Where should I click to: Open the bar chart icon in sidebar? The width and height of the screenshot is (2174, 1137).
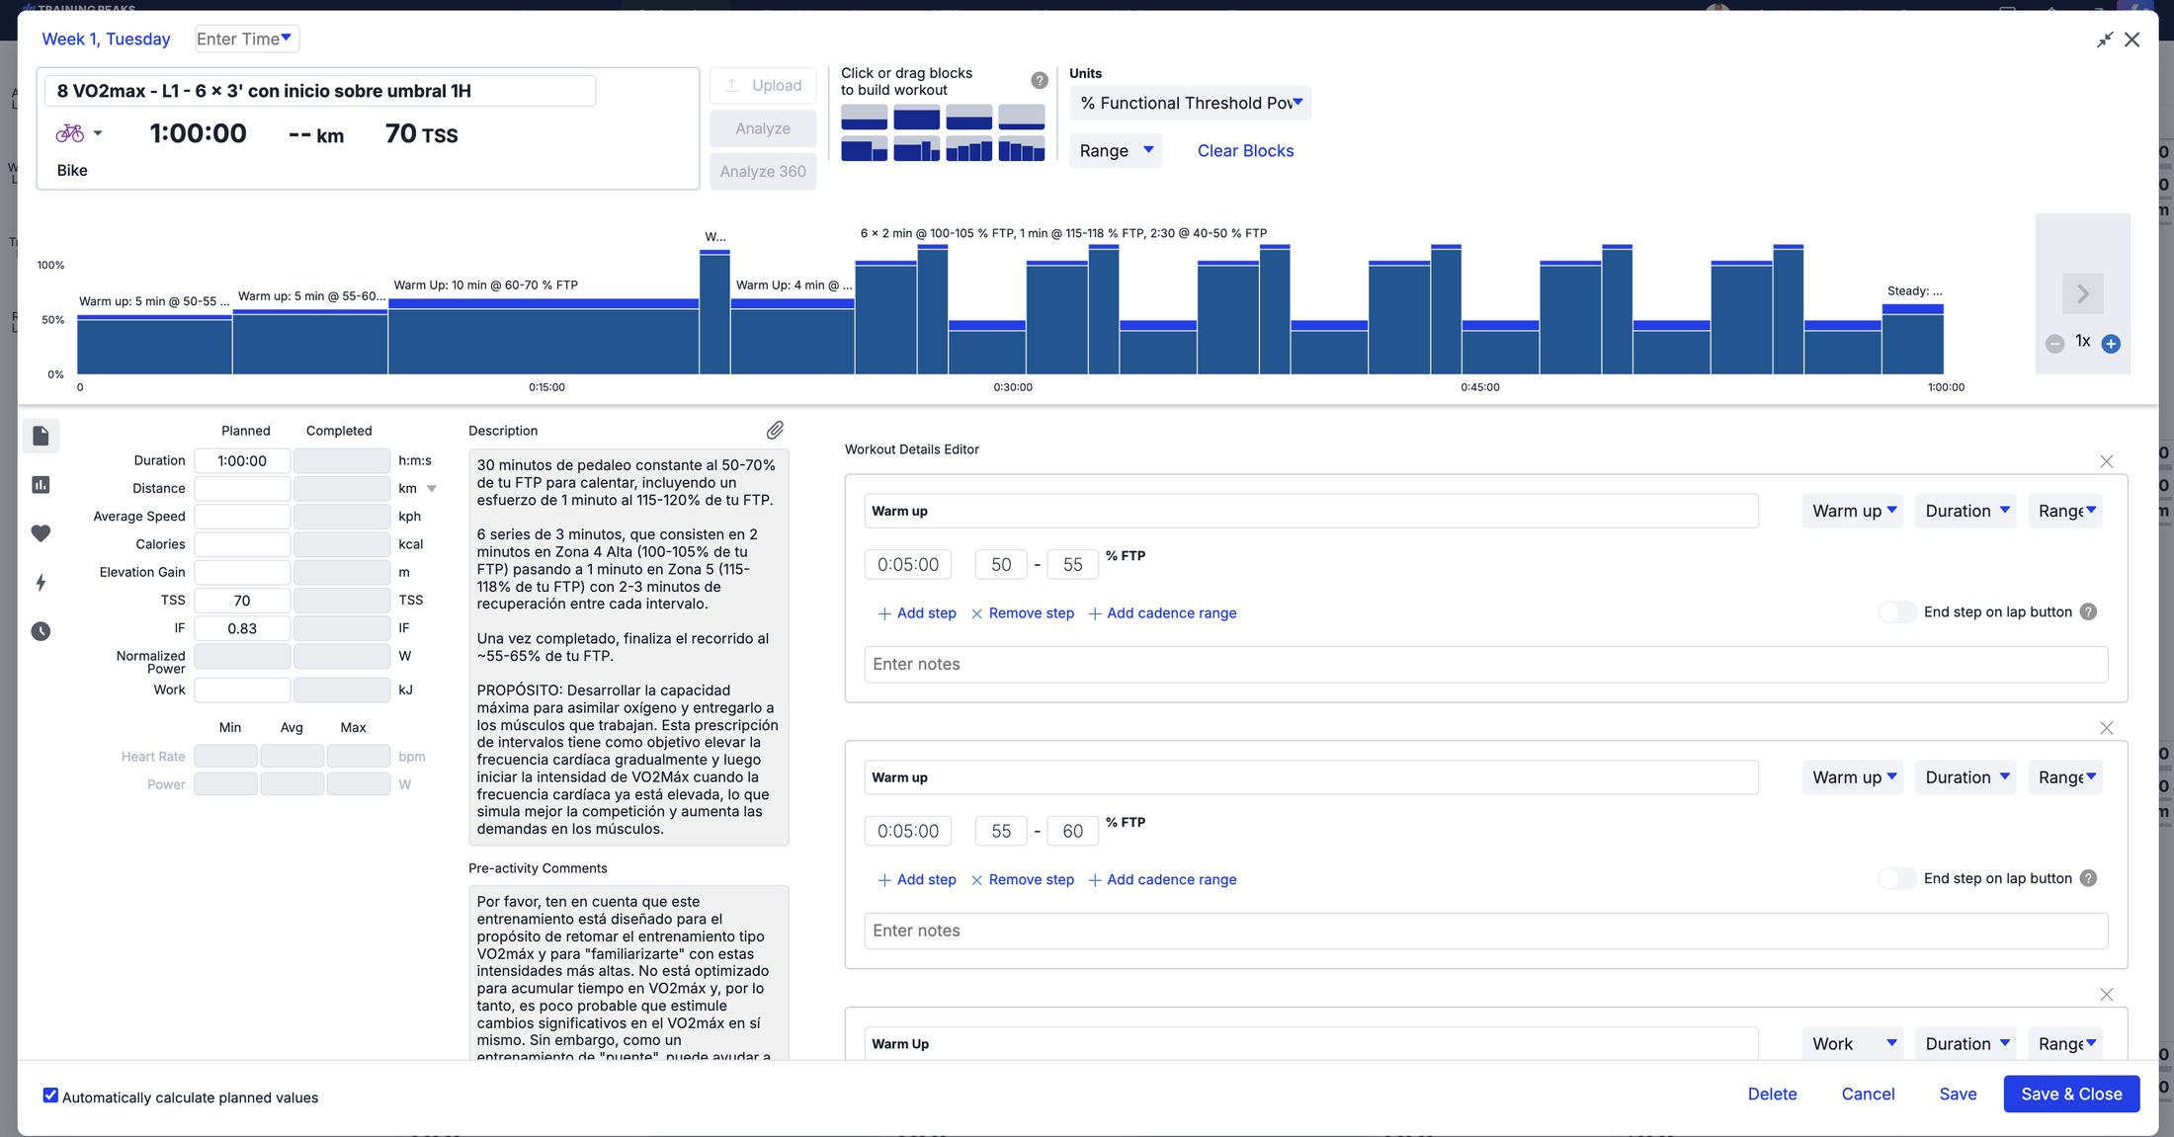(41, 484)
